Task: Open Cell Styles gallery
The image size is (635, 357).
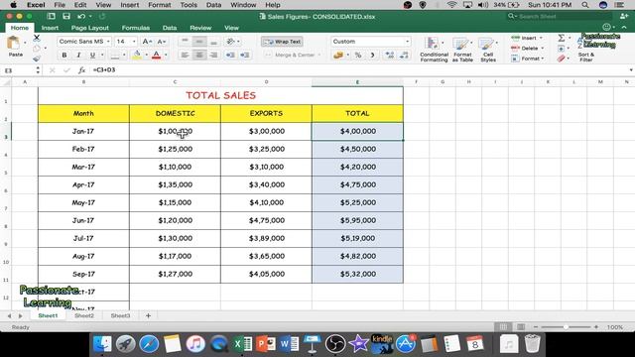Action: pyautogui.click(x=488, y=50)
